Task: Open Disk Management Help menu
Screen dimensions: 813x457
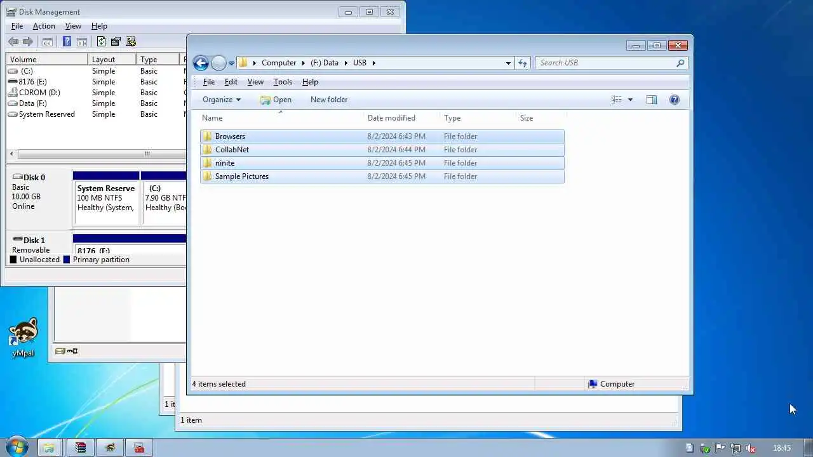Action: click(99, 26)
